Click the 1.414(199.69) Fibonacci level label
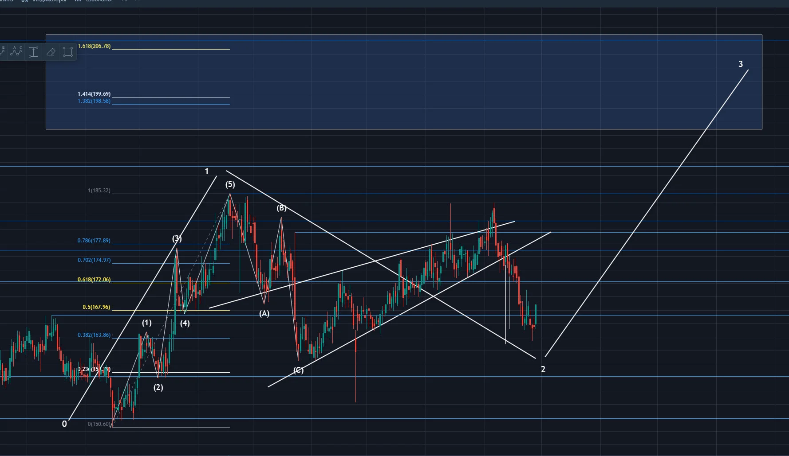 point(94,94)
